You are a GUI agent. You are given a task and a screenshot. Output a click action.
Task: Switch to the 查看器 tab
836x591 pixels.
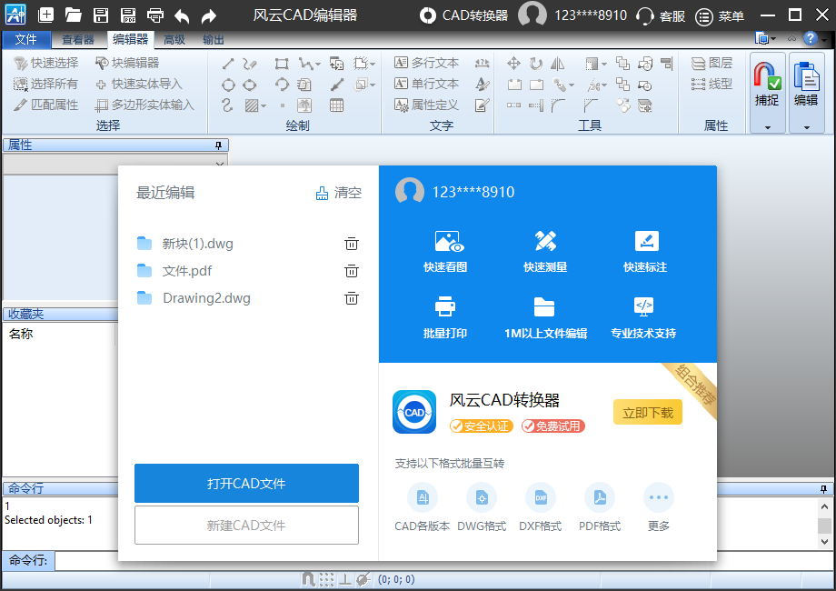click(x=78, y=39)
